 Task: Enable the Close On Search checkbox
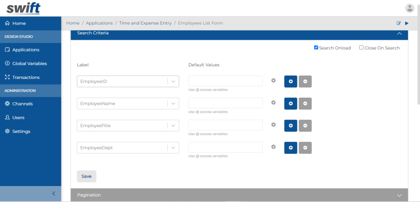click(x=361, y=47)
